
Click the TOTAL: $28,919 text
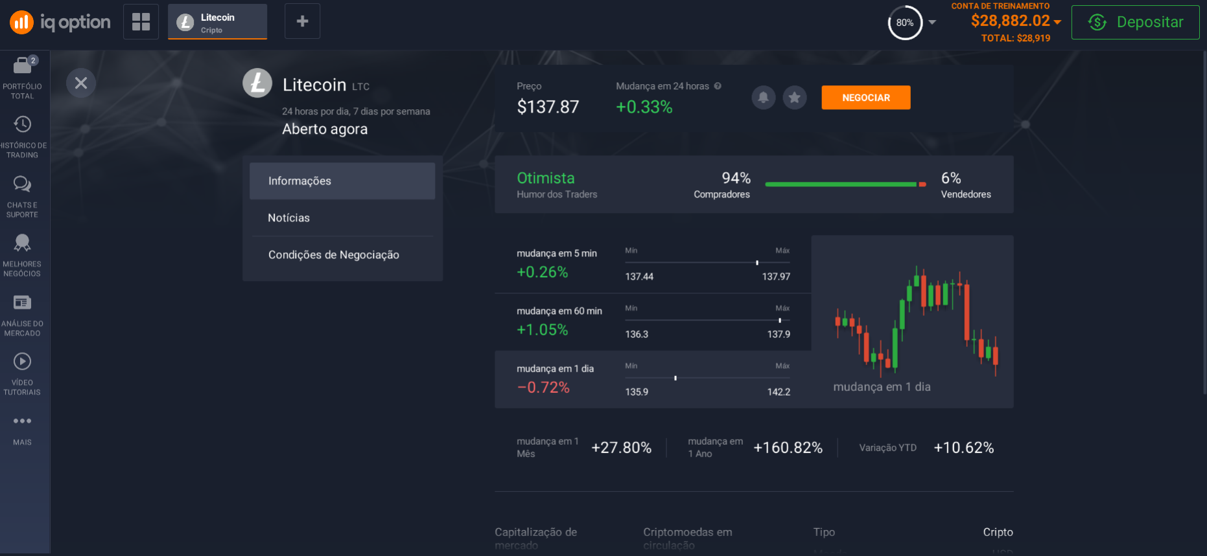pyautogui.click(x=1015, y=38)
